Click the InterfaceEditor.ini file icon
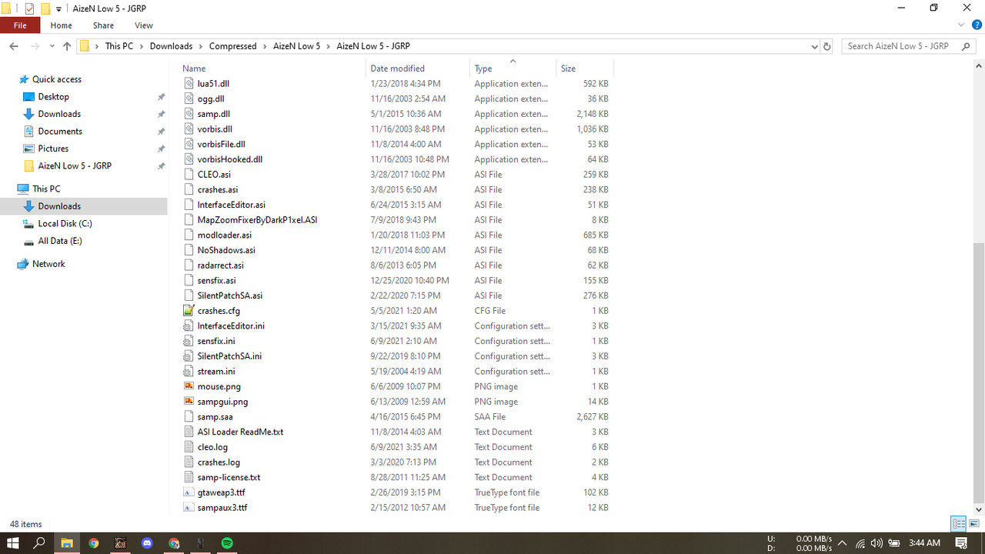This screenshot has width=985, height=554. [189, 326]
